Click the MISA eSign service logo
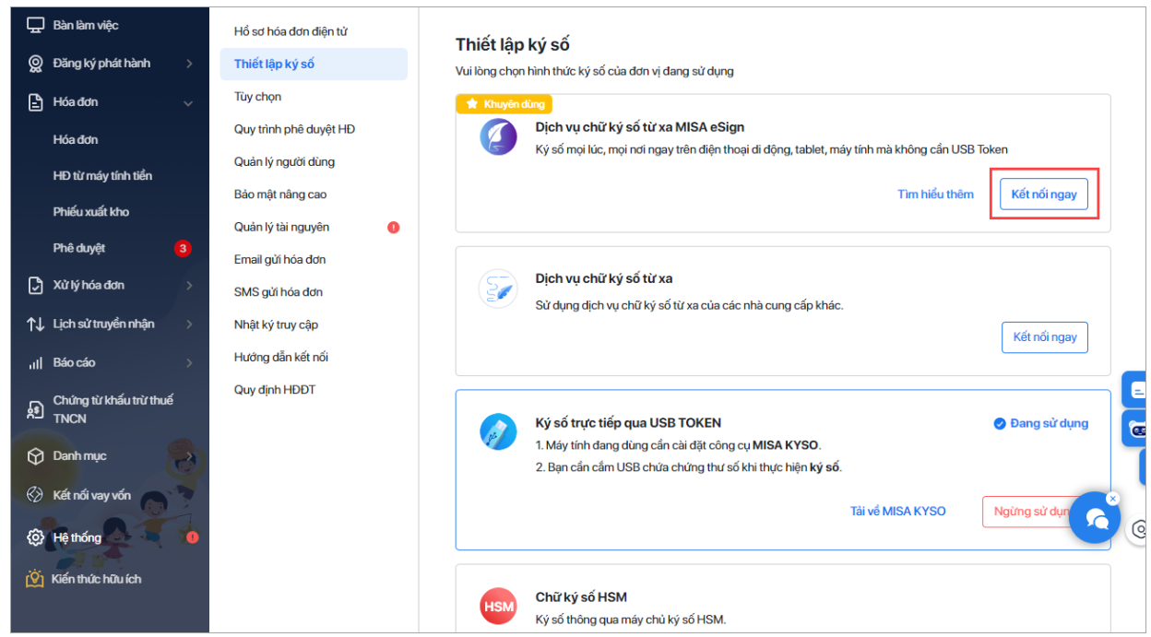 pos(499,136)
